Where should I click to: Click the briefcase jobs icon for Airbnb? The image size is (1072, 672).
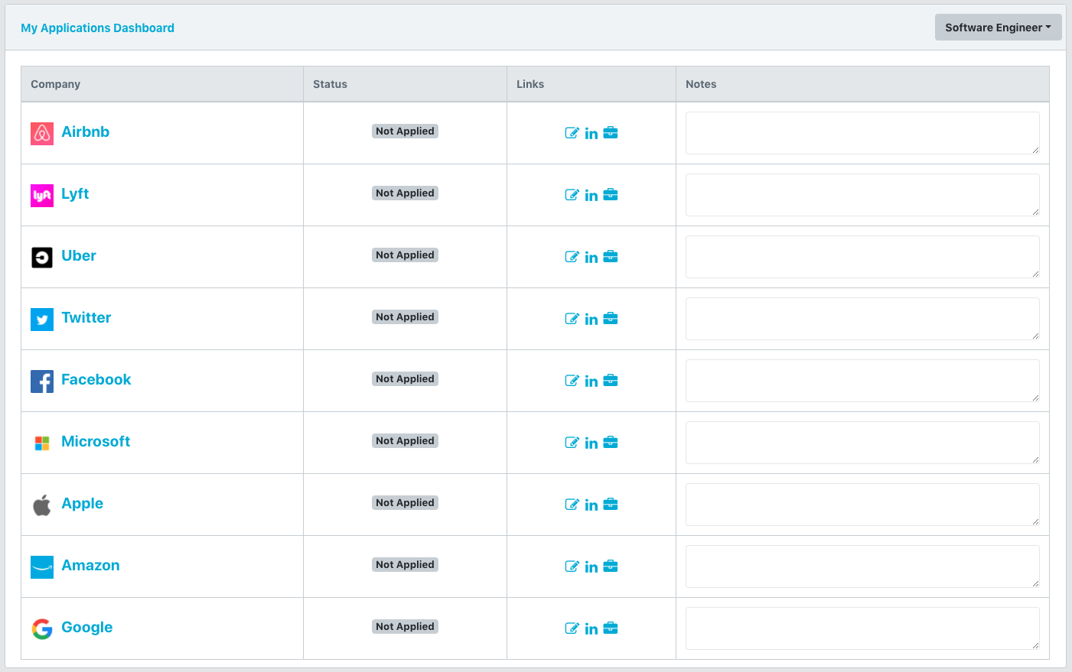611,133
